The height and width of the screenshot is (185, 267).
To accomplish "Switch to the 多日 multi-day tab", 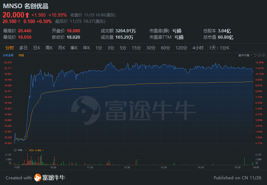I will [x=23, y=48].
